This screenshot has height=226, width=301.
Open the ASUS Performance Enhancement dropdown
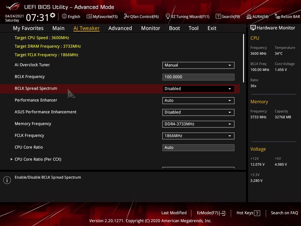pos(198,112)
